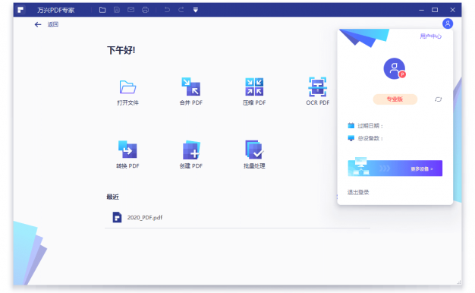Open the 创建 PDF create tool
The width and height of the screenshot is (475, 293).
191,150
